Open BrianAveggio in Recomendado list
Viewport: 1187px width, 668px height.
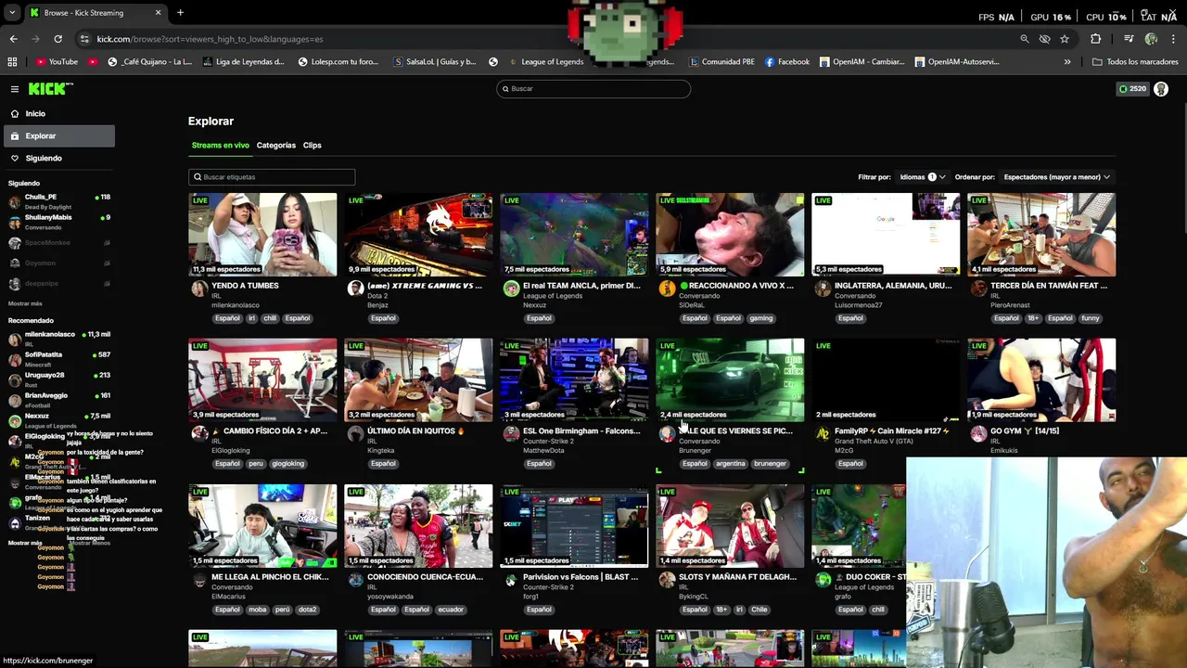(x=57, y=399)
